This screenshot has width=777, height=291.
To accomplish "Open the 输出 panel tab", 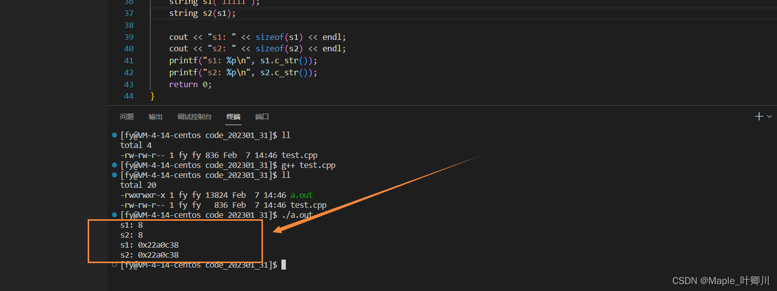I will click(155, 117).
